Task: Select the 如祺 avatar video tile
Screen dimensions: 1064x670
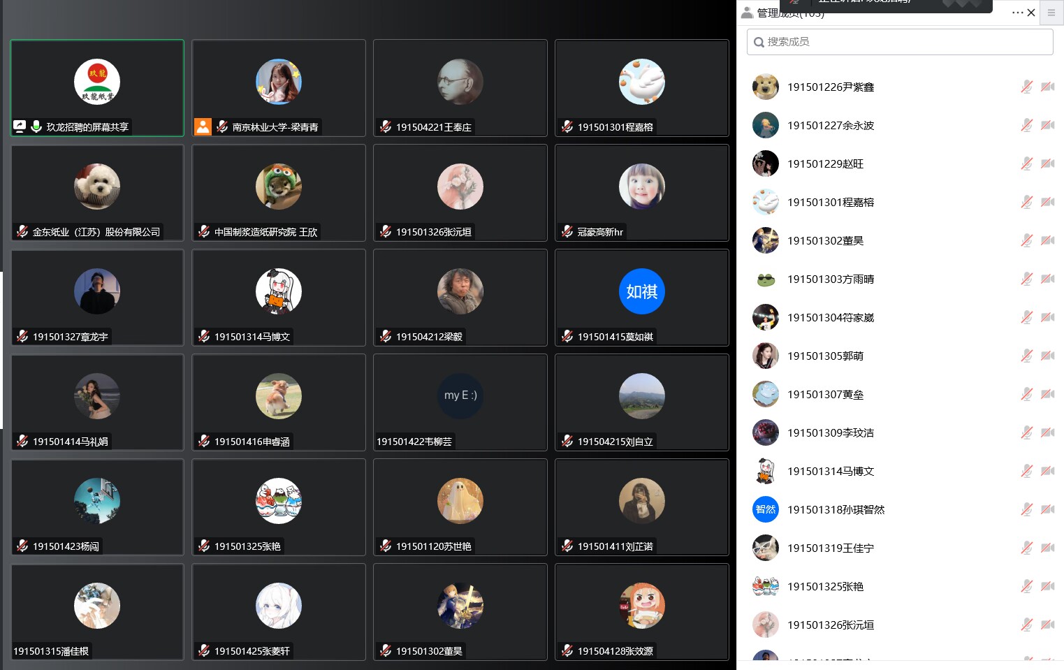Action: click(642, 298)
